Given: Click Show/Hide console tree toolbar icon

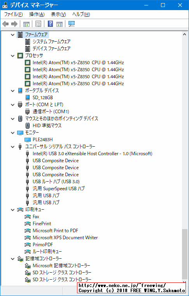Looking at the screenshot, I should coord(26,24).
